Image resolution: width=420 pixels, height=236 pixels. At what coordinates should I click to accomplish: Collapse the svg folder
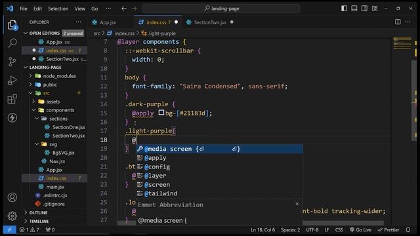tap(54, 144)
